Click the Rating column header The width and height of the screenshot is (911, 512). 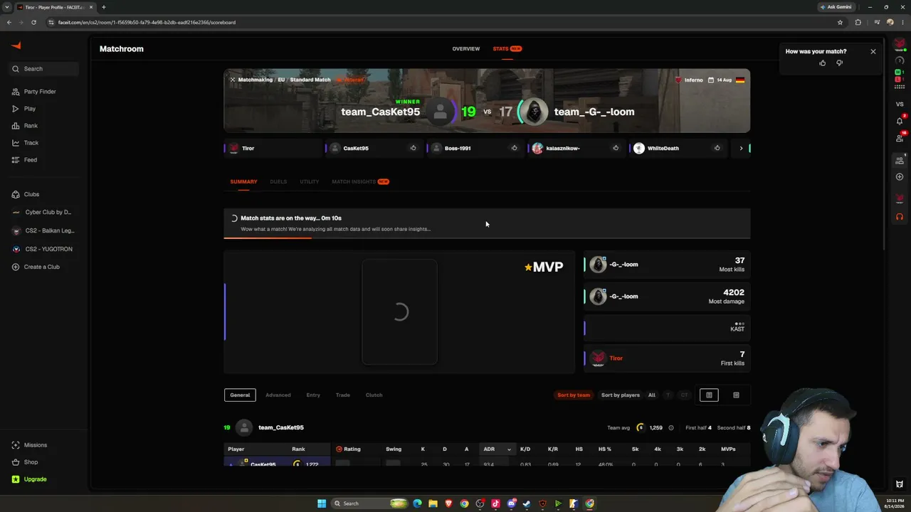click(x=348, y=449)
